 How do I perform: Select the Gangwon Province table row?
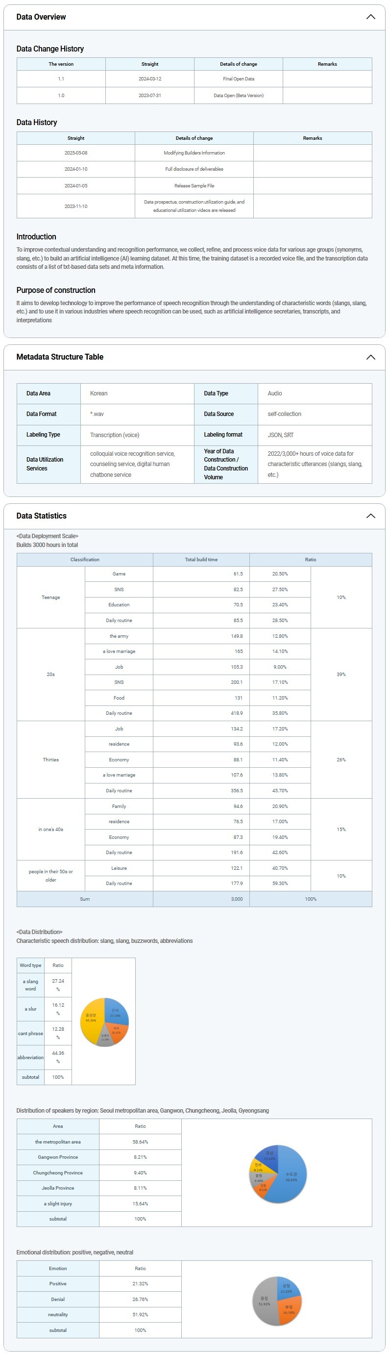coord(58,1157)
